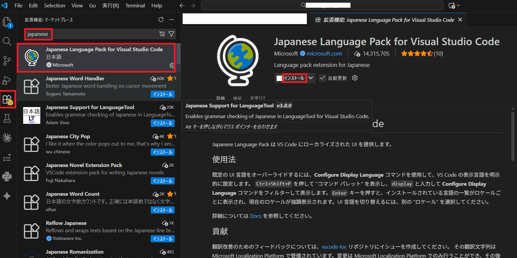Install Japanese Support for LanguageTool
517x258 pixels.
pos(162,123)
